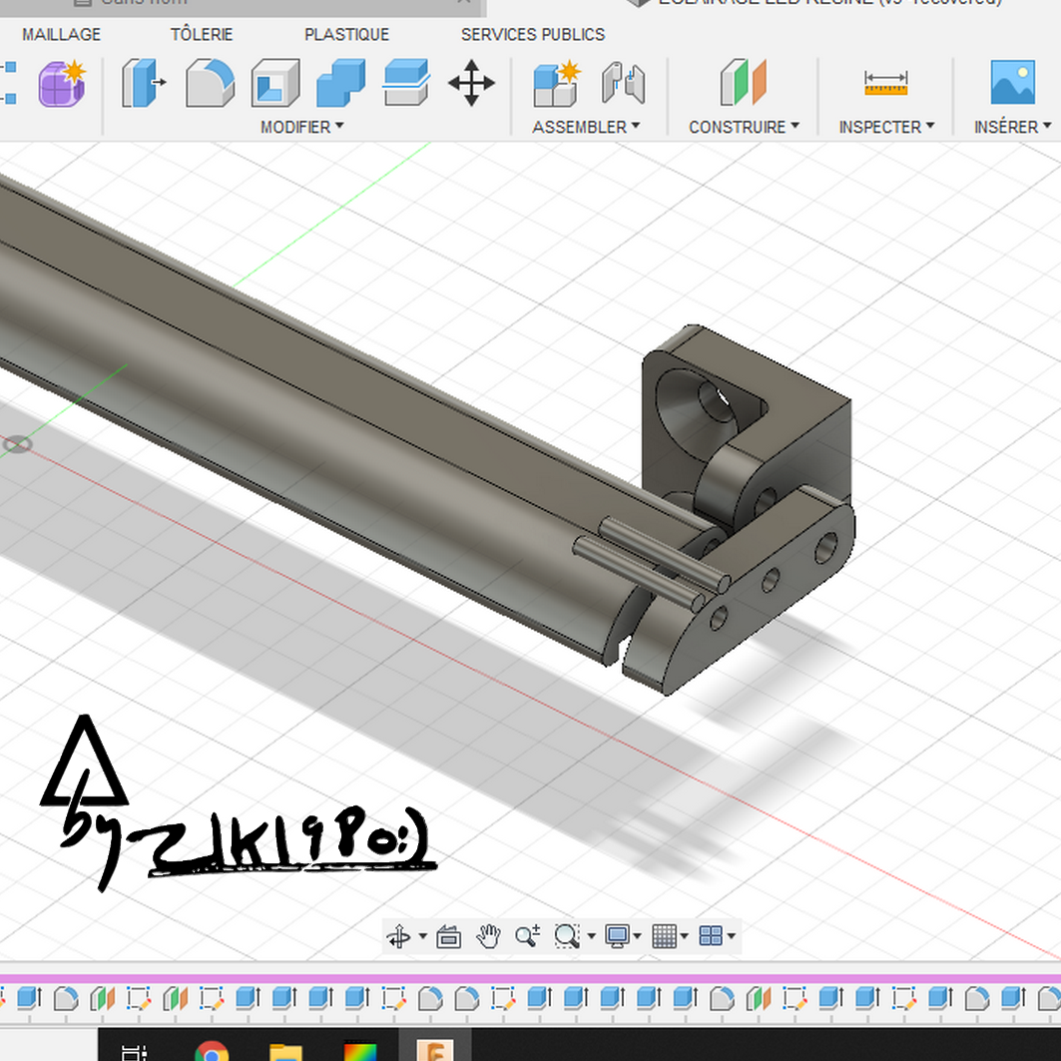Create a New Component from Assembler group
The height and width of the screenshot is (1061, 1061).
coord(557,83)
